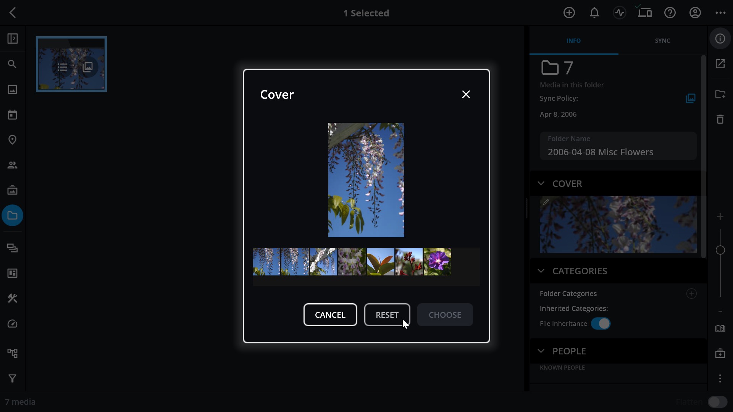Open the filter funnel icon in sidebar
This screenshot has width=733, height=412.
[13, 378]
